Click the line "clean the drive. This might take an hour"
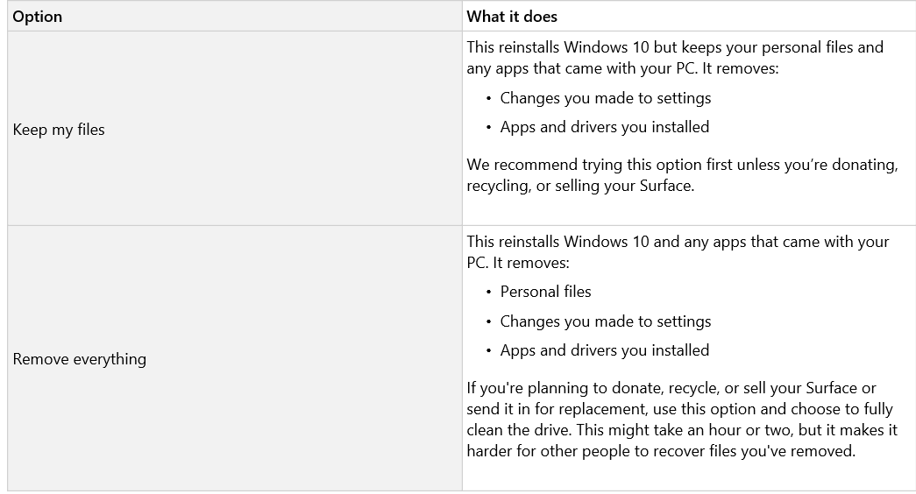The image size is (916, 494). click(682, 430)
